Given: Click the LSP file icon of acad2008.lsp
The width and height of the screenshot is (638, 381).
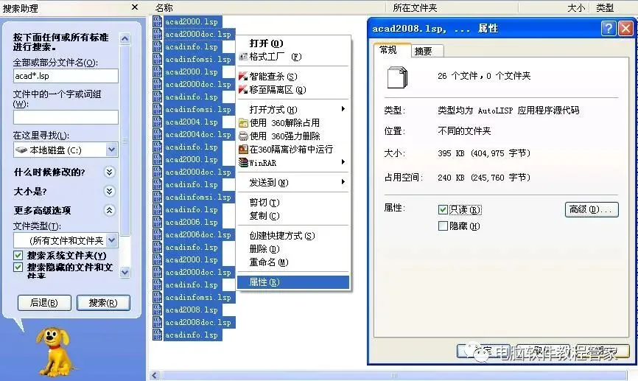Looking at the screenshot, I should click(x=157, y=310).
